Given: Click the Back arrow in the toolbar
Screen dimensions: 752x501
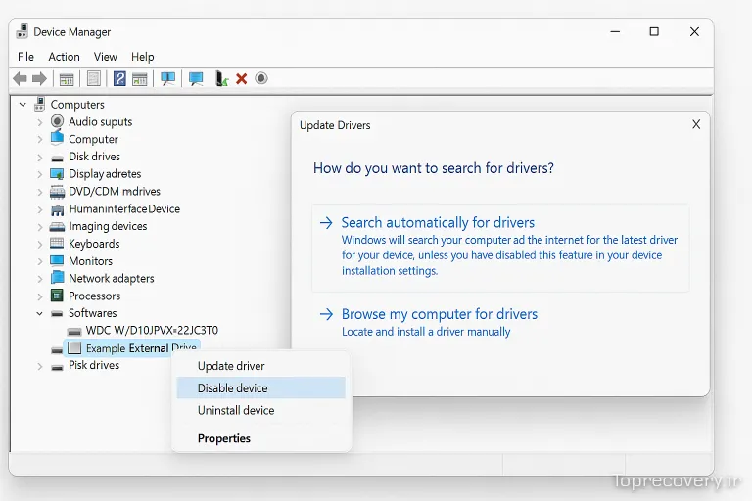Looking at the screenshot, I should [x=20, y=78].
